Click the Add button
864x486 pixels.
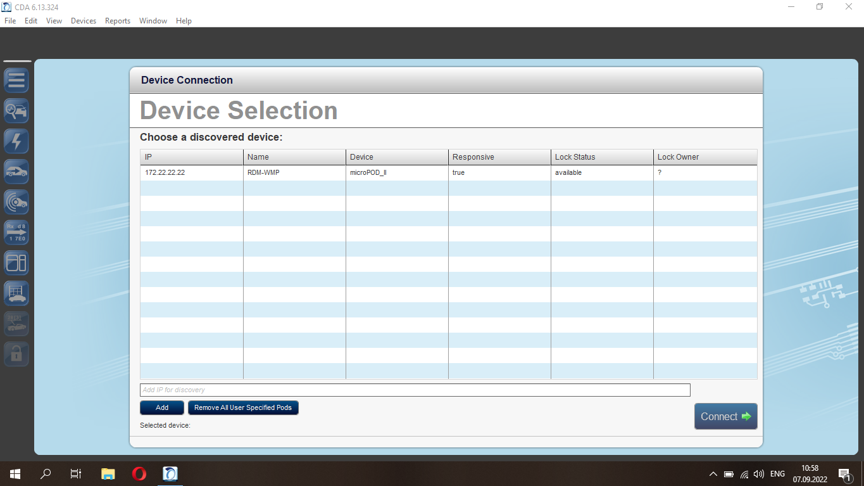[x=162, y=408]
